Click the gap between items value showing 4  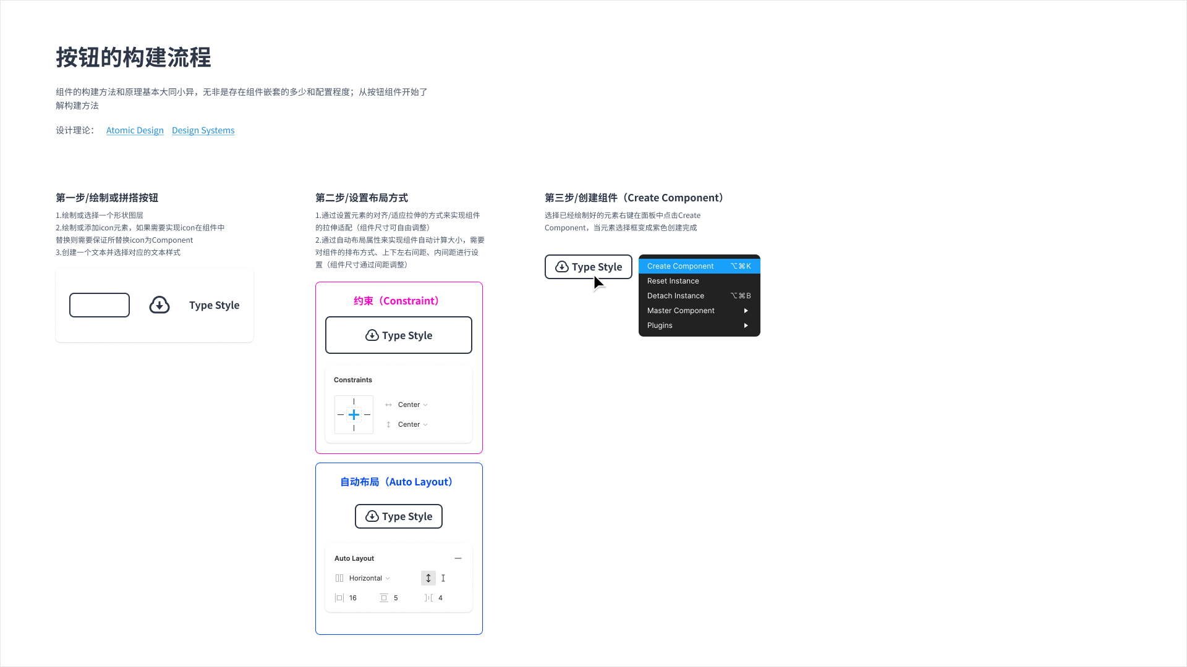pyautogui.click(x=441, y=598)
